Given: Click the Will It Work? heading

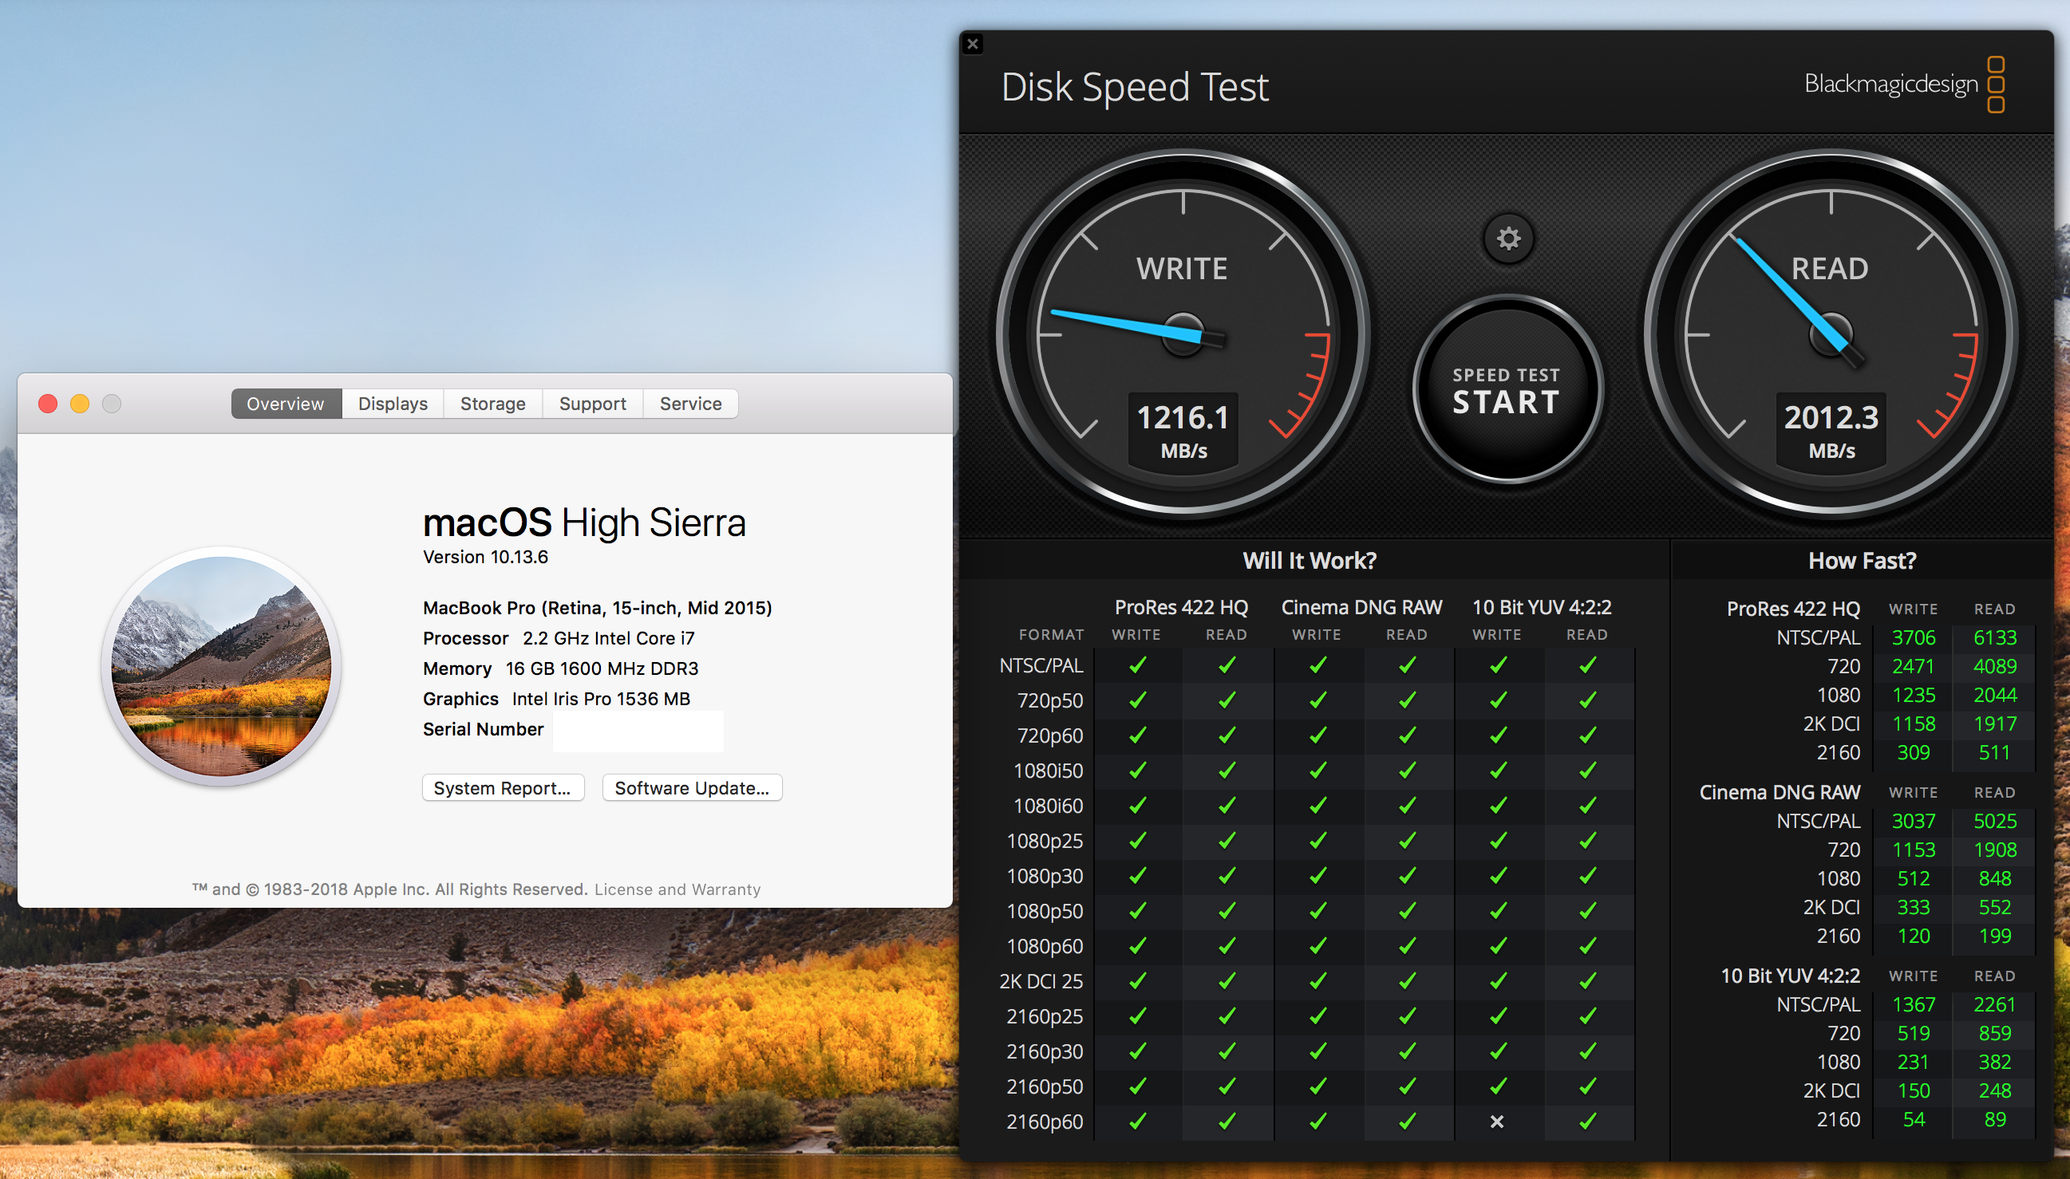Looking at the screenshot, I should pyautogui.click(x=1310, y=560).
